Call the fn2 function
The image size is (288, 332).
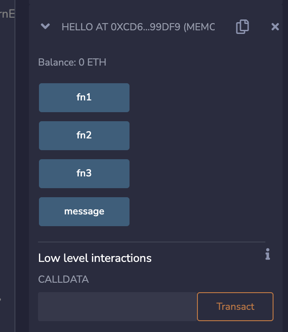[x=84, y=136]
